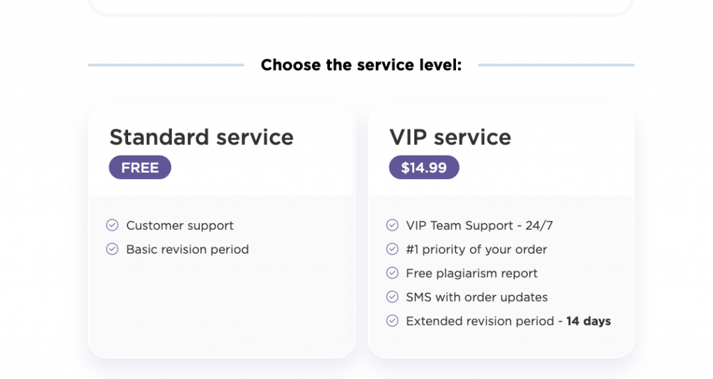The image size is (713, 379).
Task: Click the Choose the service level heading
Action: 361,65
